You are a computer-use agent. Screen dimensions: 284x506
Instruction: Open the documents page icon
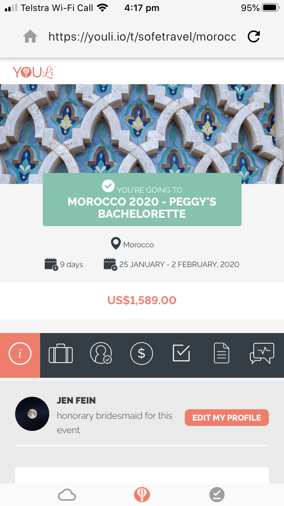click(x=222, y=353)
